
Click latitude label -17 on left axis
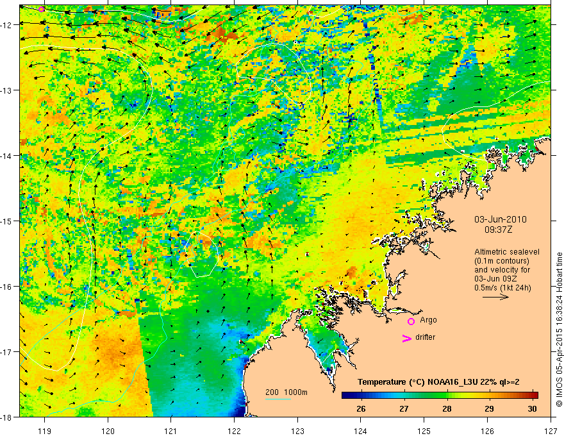[x=7, y=352]
